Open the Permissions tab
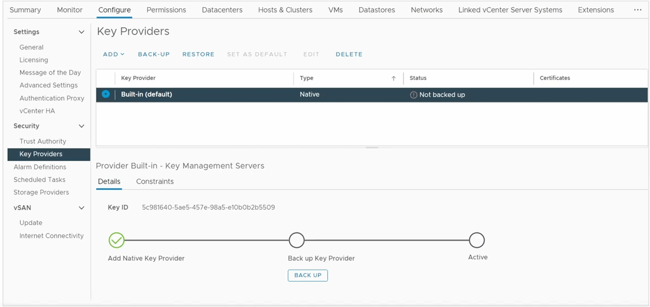The height and width of the screenshot is (307, 650). 166,10
